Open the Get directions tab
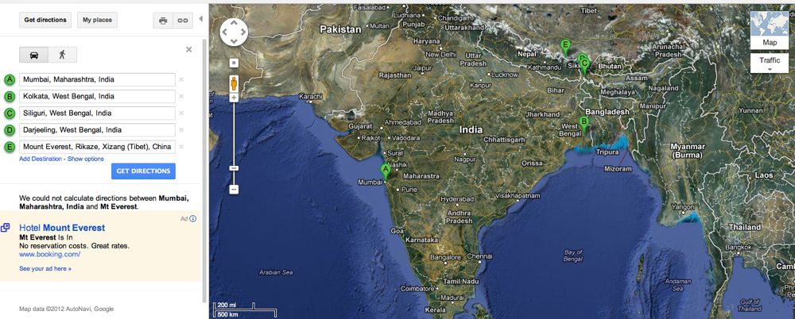 coord(45,21)
